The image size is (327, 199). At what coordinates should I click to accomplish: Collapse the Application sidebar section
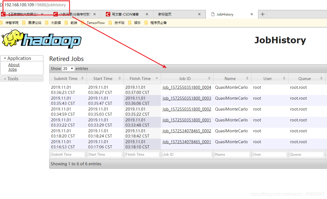[22, 58]
